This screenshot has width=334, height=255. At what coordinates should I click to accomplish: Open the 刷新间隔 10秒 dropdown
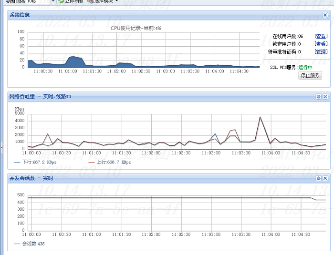coord(53,1)
